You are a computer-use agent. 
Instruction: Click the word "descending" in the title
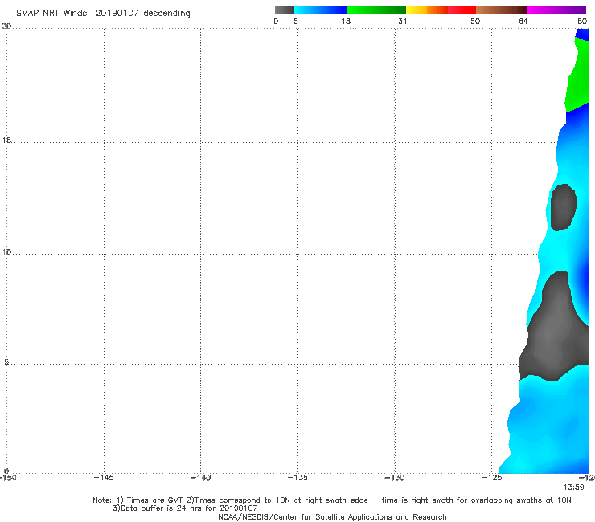coord(167,14)
